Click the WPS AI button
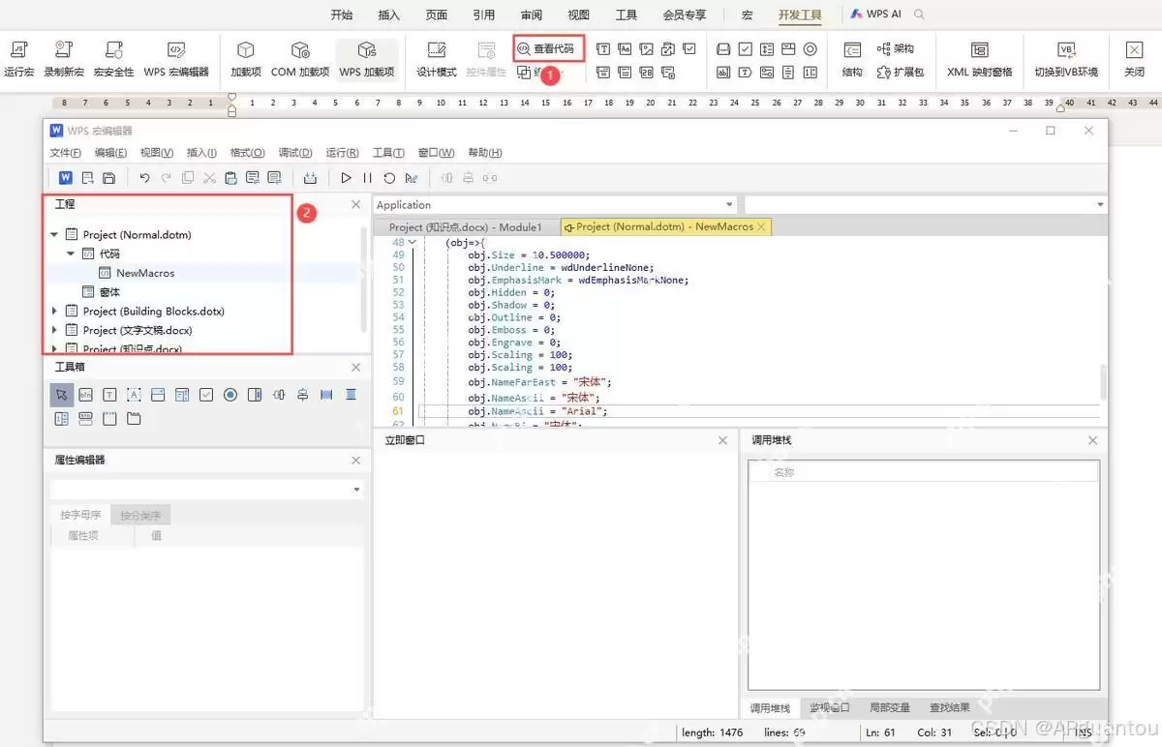Screen dimensions: 1162x747 click(876, 15)
